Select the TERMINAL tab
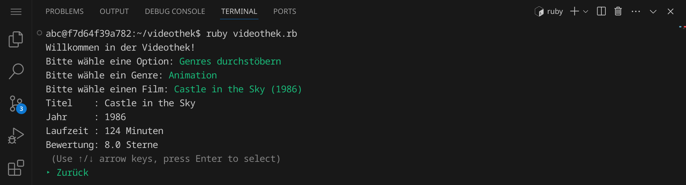The width and height of the screenshot is (686, 185). (239, 11)
